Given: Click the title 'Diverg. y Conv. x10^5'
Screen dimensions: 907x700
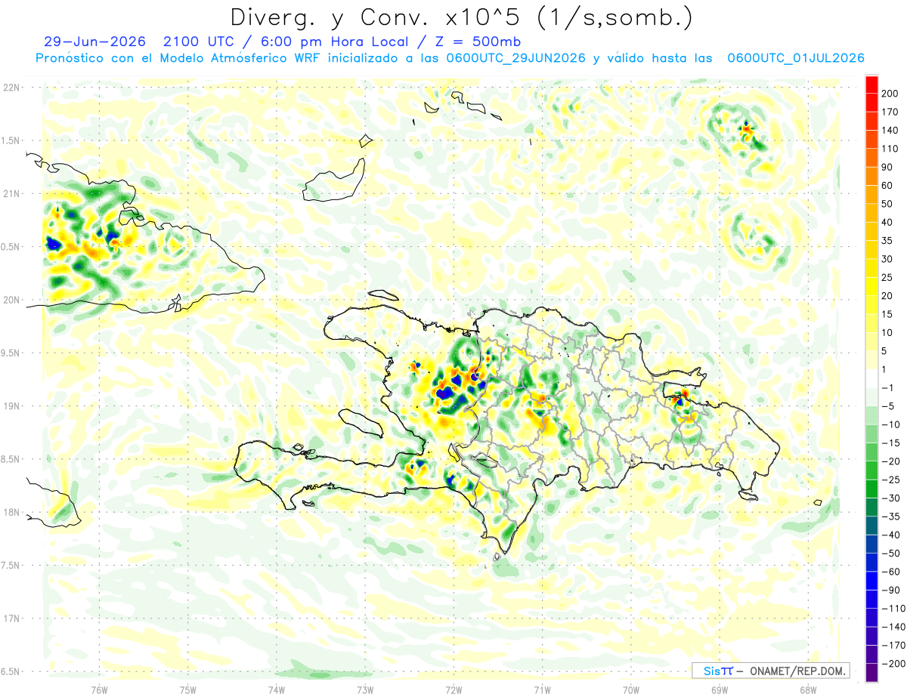Looking at the screenshot, I should (x=376, y=17).
